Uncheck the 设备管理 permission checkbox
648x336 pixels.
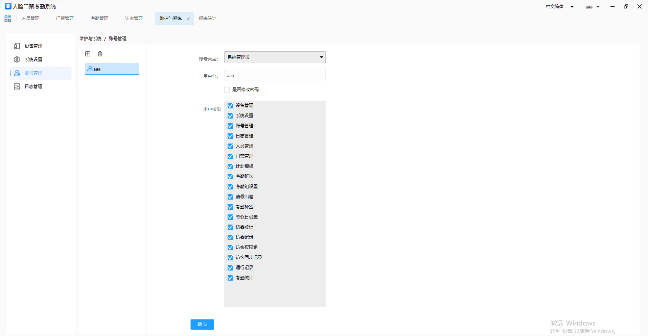click(x=230, y=106)
